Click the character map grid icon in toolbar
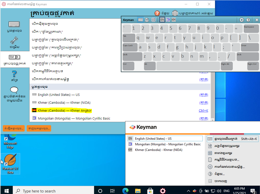The width and height of the screenshot is (260, 194). (154, 20)
